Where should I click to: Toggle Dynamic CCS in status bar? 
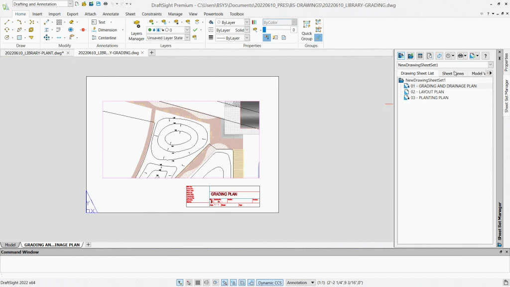pos(269,283)
